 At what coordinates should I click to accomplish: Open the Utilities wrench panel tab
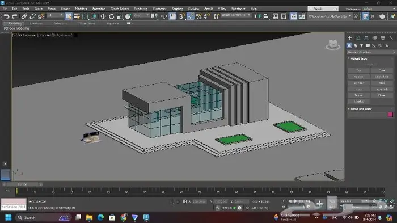pos(391,38)
